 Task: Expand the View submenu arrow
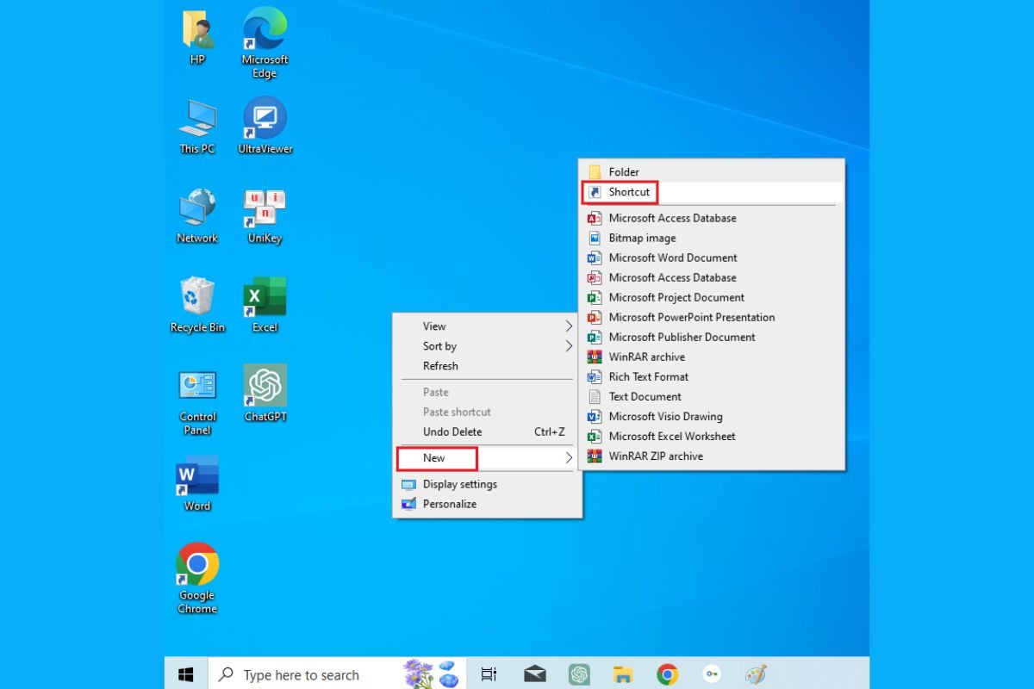[569, 326]
